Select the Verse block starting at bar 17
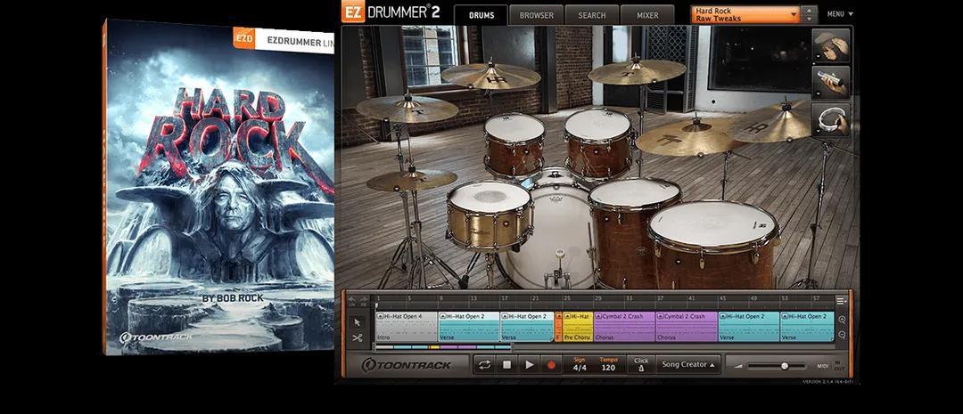This screenshot has width=963, height=414. pyautogui.click(x=528, y=326)
